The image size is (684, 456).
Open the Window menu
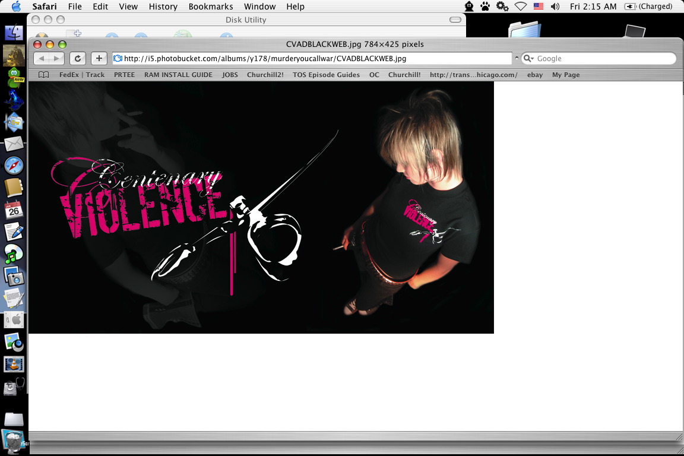[x=259, y=6]
